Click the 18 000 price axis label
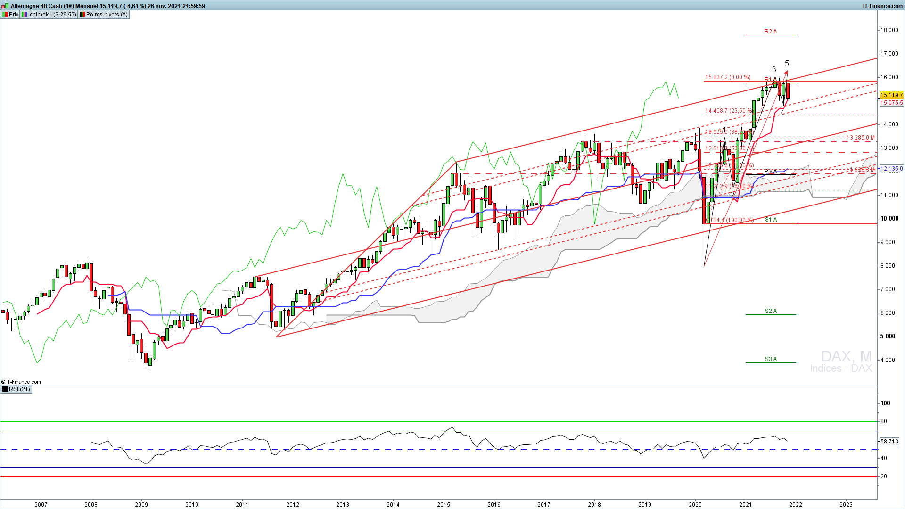The height and width of the screenshot is (509, 905). coord(889,30)
